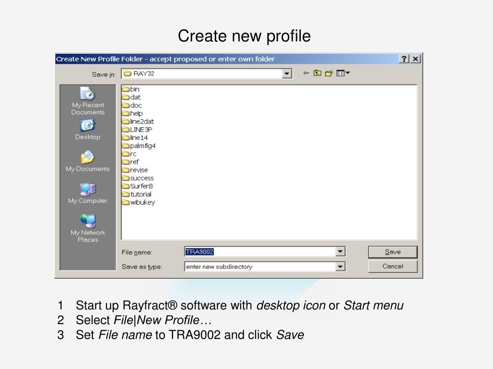
Task: Select the revise folder
Action: [x=135, y=170]
